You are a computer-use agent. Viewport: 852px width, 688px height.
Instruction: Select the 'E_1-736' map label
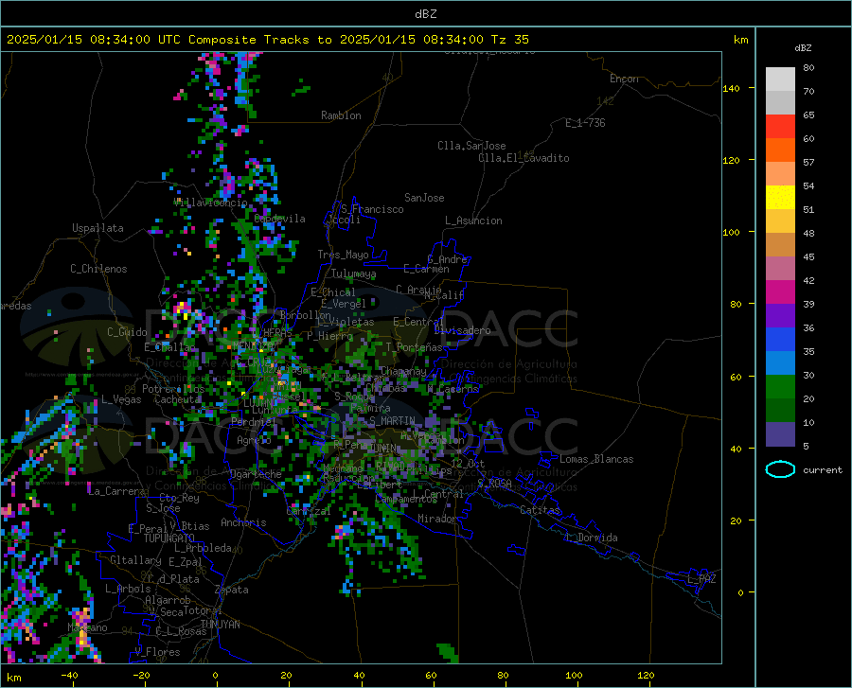(x=585, y=123)
